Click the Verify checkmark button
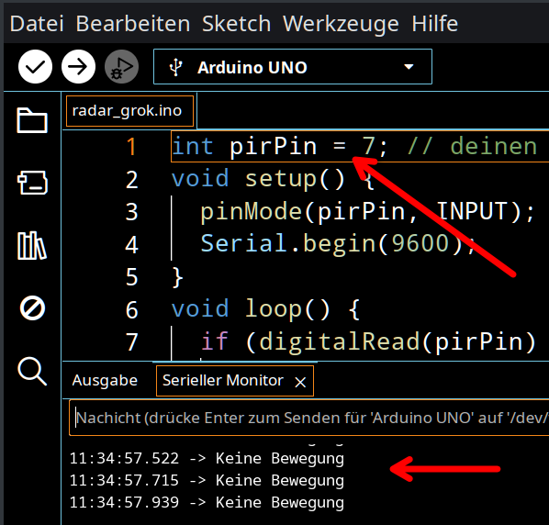 36,66
